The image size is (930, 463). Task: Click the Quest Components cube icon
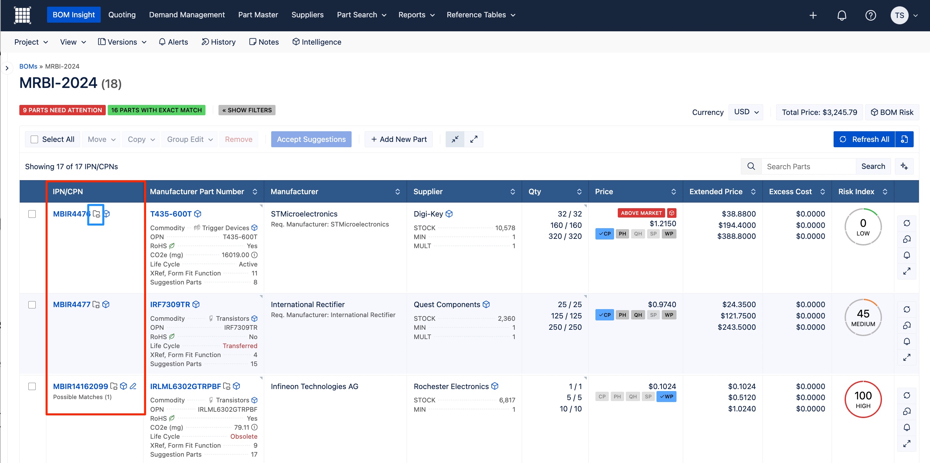click(486, 304)
